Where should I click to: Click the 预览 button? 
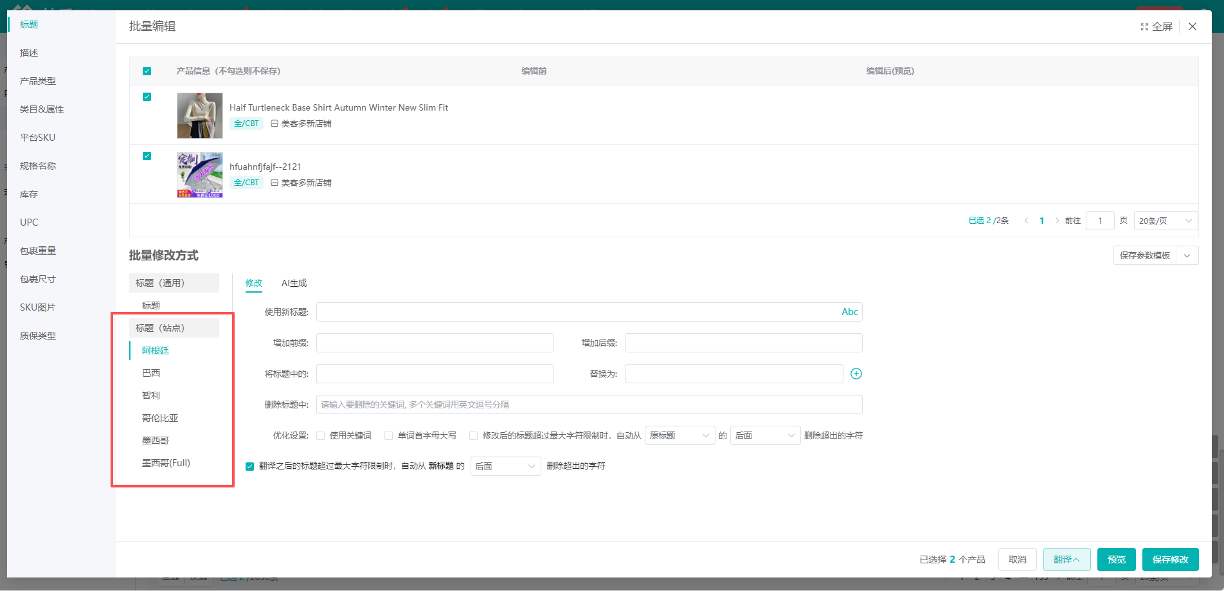(x=1117, y=559)
